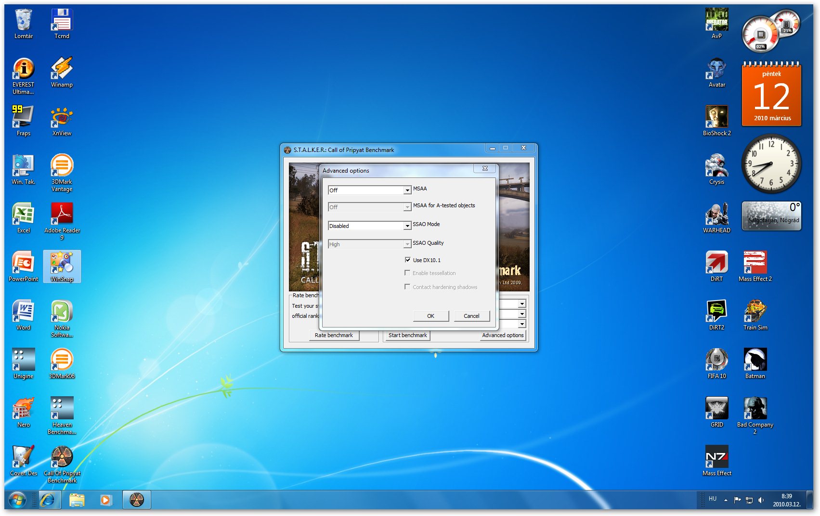Select the Winamp desktop shortcut

(x=62, y=72)
